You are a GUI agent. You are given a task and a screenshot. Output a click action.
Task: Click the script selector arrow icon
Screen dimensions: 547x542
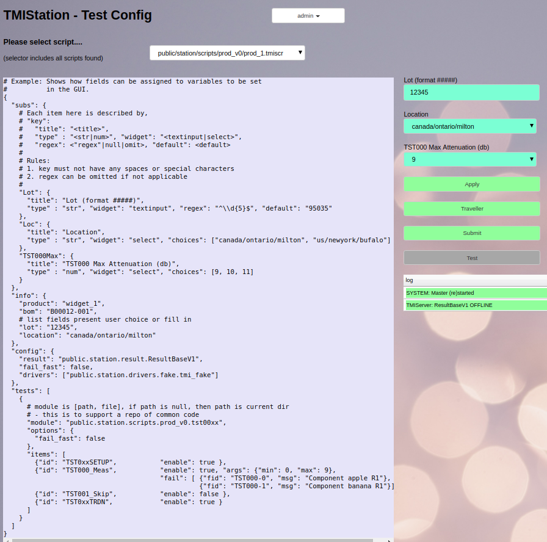point(300,52)
